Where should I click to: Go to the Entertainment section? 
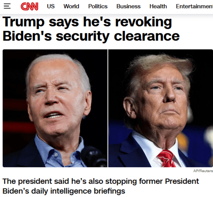coord(194,6)
